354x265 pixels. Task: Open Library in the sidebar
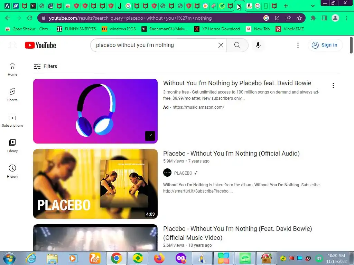12,146
